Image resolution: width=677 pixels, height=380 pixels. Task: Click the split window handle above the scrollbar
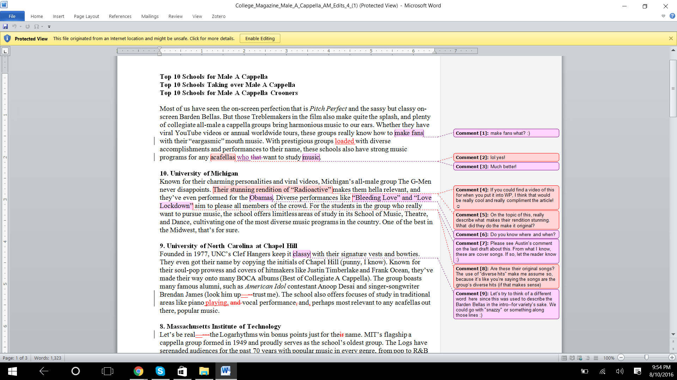pos(673,46)
